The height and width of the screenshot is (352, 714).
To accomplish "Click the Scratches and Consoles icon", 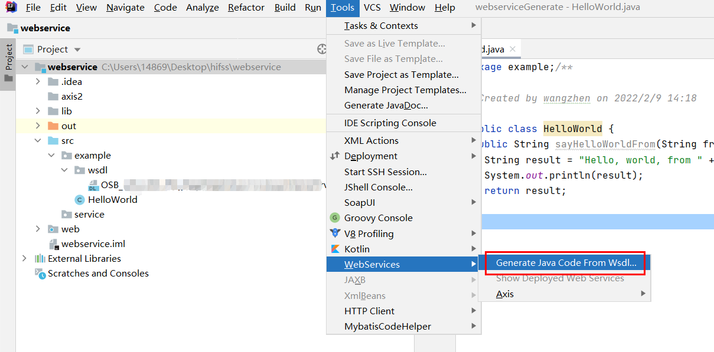I will click(x=40, y=273).
